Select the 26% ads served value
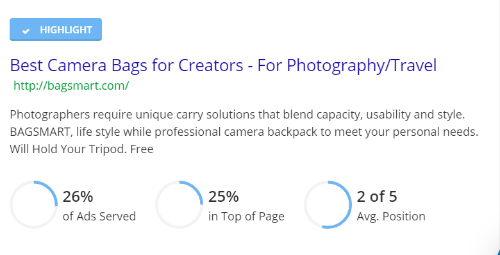This screenshot has width=500, height=255. coord(78,197)
